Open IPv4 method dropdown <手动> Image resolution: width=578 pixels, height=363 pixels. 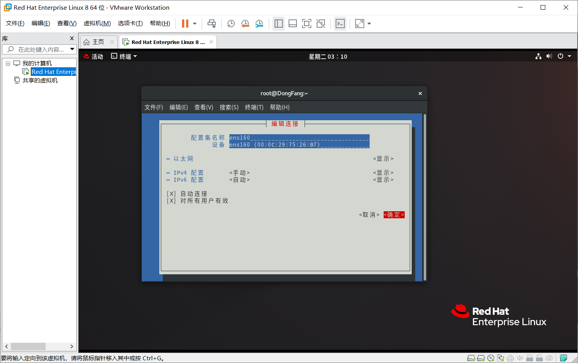[x=240, y=173]
